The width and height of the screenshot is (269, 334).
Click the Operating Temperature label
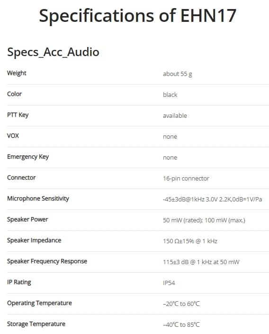39,303
